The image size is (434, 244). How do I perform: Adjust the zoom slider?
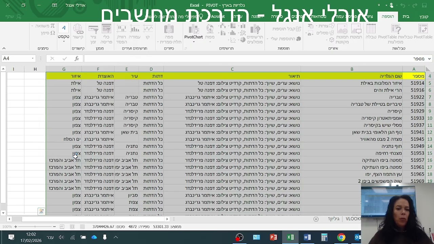pos(35,227)
